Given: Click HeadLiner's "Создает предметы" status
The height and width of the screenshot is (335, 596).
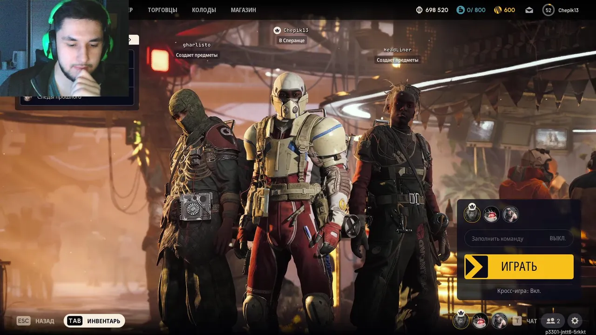Looking at the screenshot, I should 398,60.
